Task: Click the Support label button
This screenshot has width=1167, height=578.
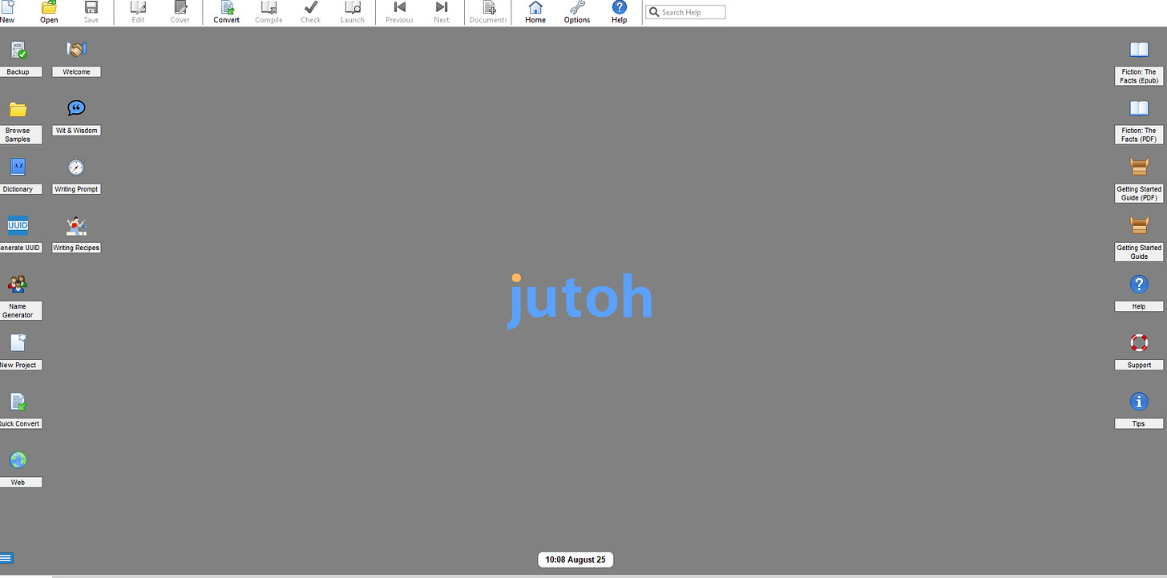Action: [x=1139, y=365]
